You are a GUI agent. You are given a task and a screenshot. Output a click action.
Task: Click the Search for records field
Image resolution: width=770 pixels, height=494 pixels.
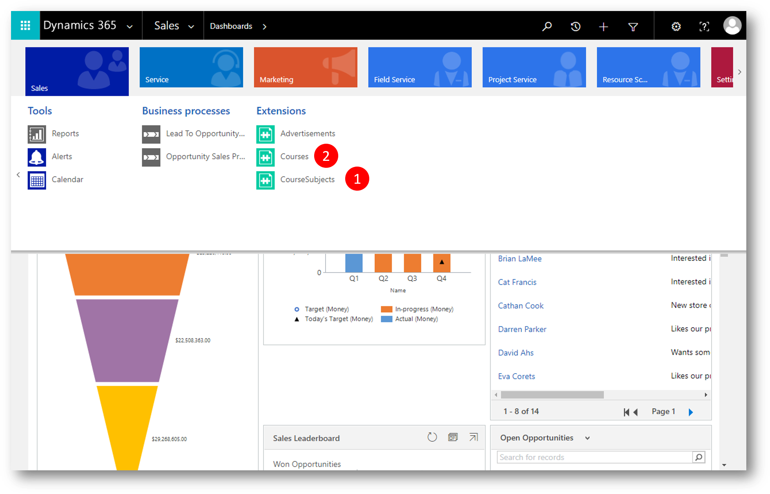[595, 457]
